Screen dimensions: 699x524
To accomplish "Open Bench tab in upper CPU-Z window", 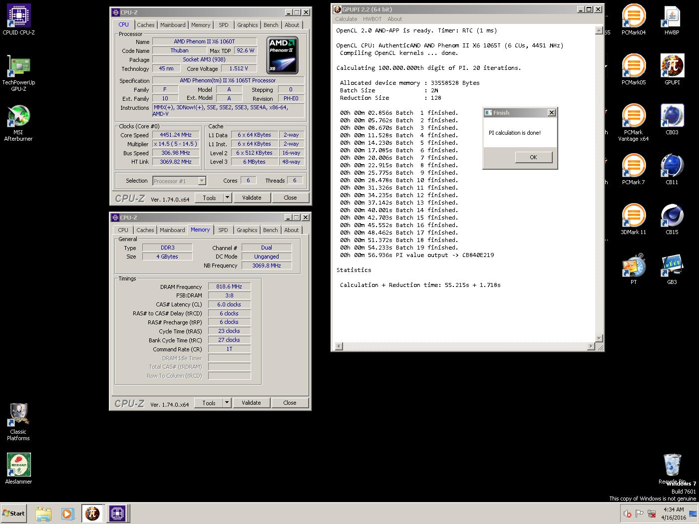I will 271,25.
